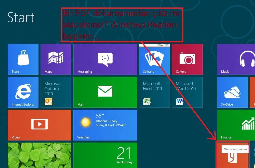The height and width of the screenshot is (168, 255).
Task: Launch the Camera tile
Action: click(187, 59)
